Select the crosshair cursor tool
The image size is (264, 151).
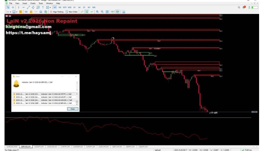tap(13, 7)
